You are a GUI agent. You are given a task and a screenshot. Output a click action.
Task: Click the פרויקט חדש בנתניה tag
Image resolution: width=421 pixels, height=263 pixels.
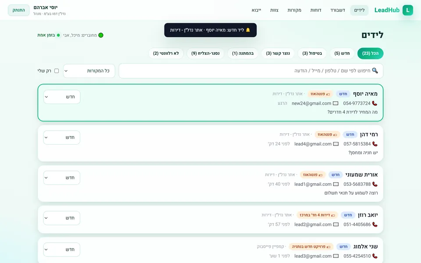click(x=311, y=246)
